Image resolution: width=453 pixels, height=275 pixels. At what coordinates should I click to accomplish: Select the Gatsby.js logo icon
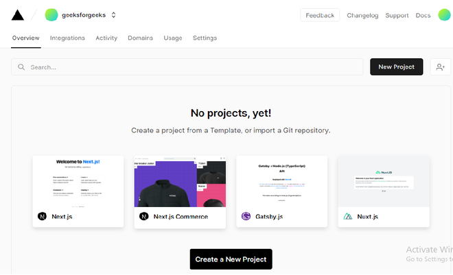246,216
